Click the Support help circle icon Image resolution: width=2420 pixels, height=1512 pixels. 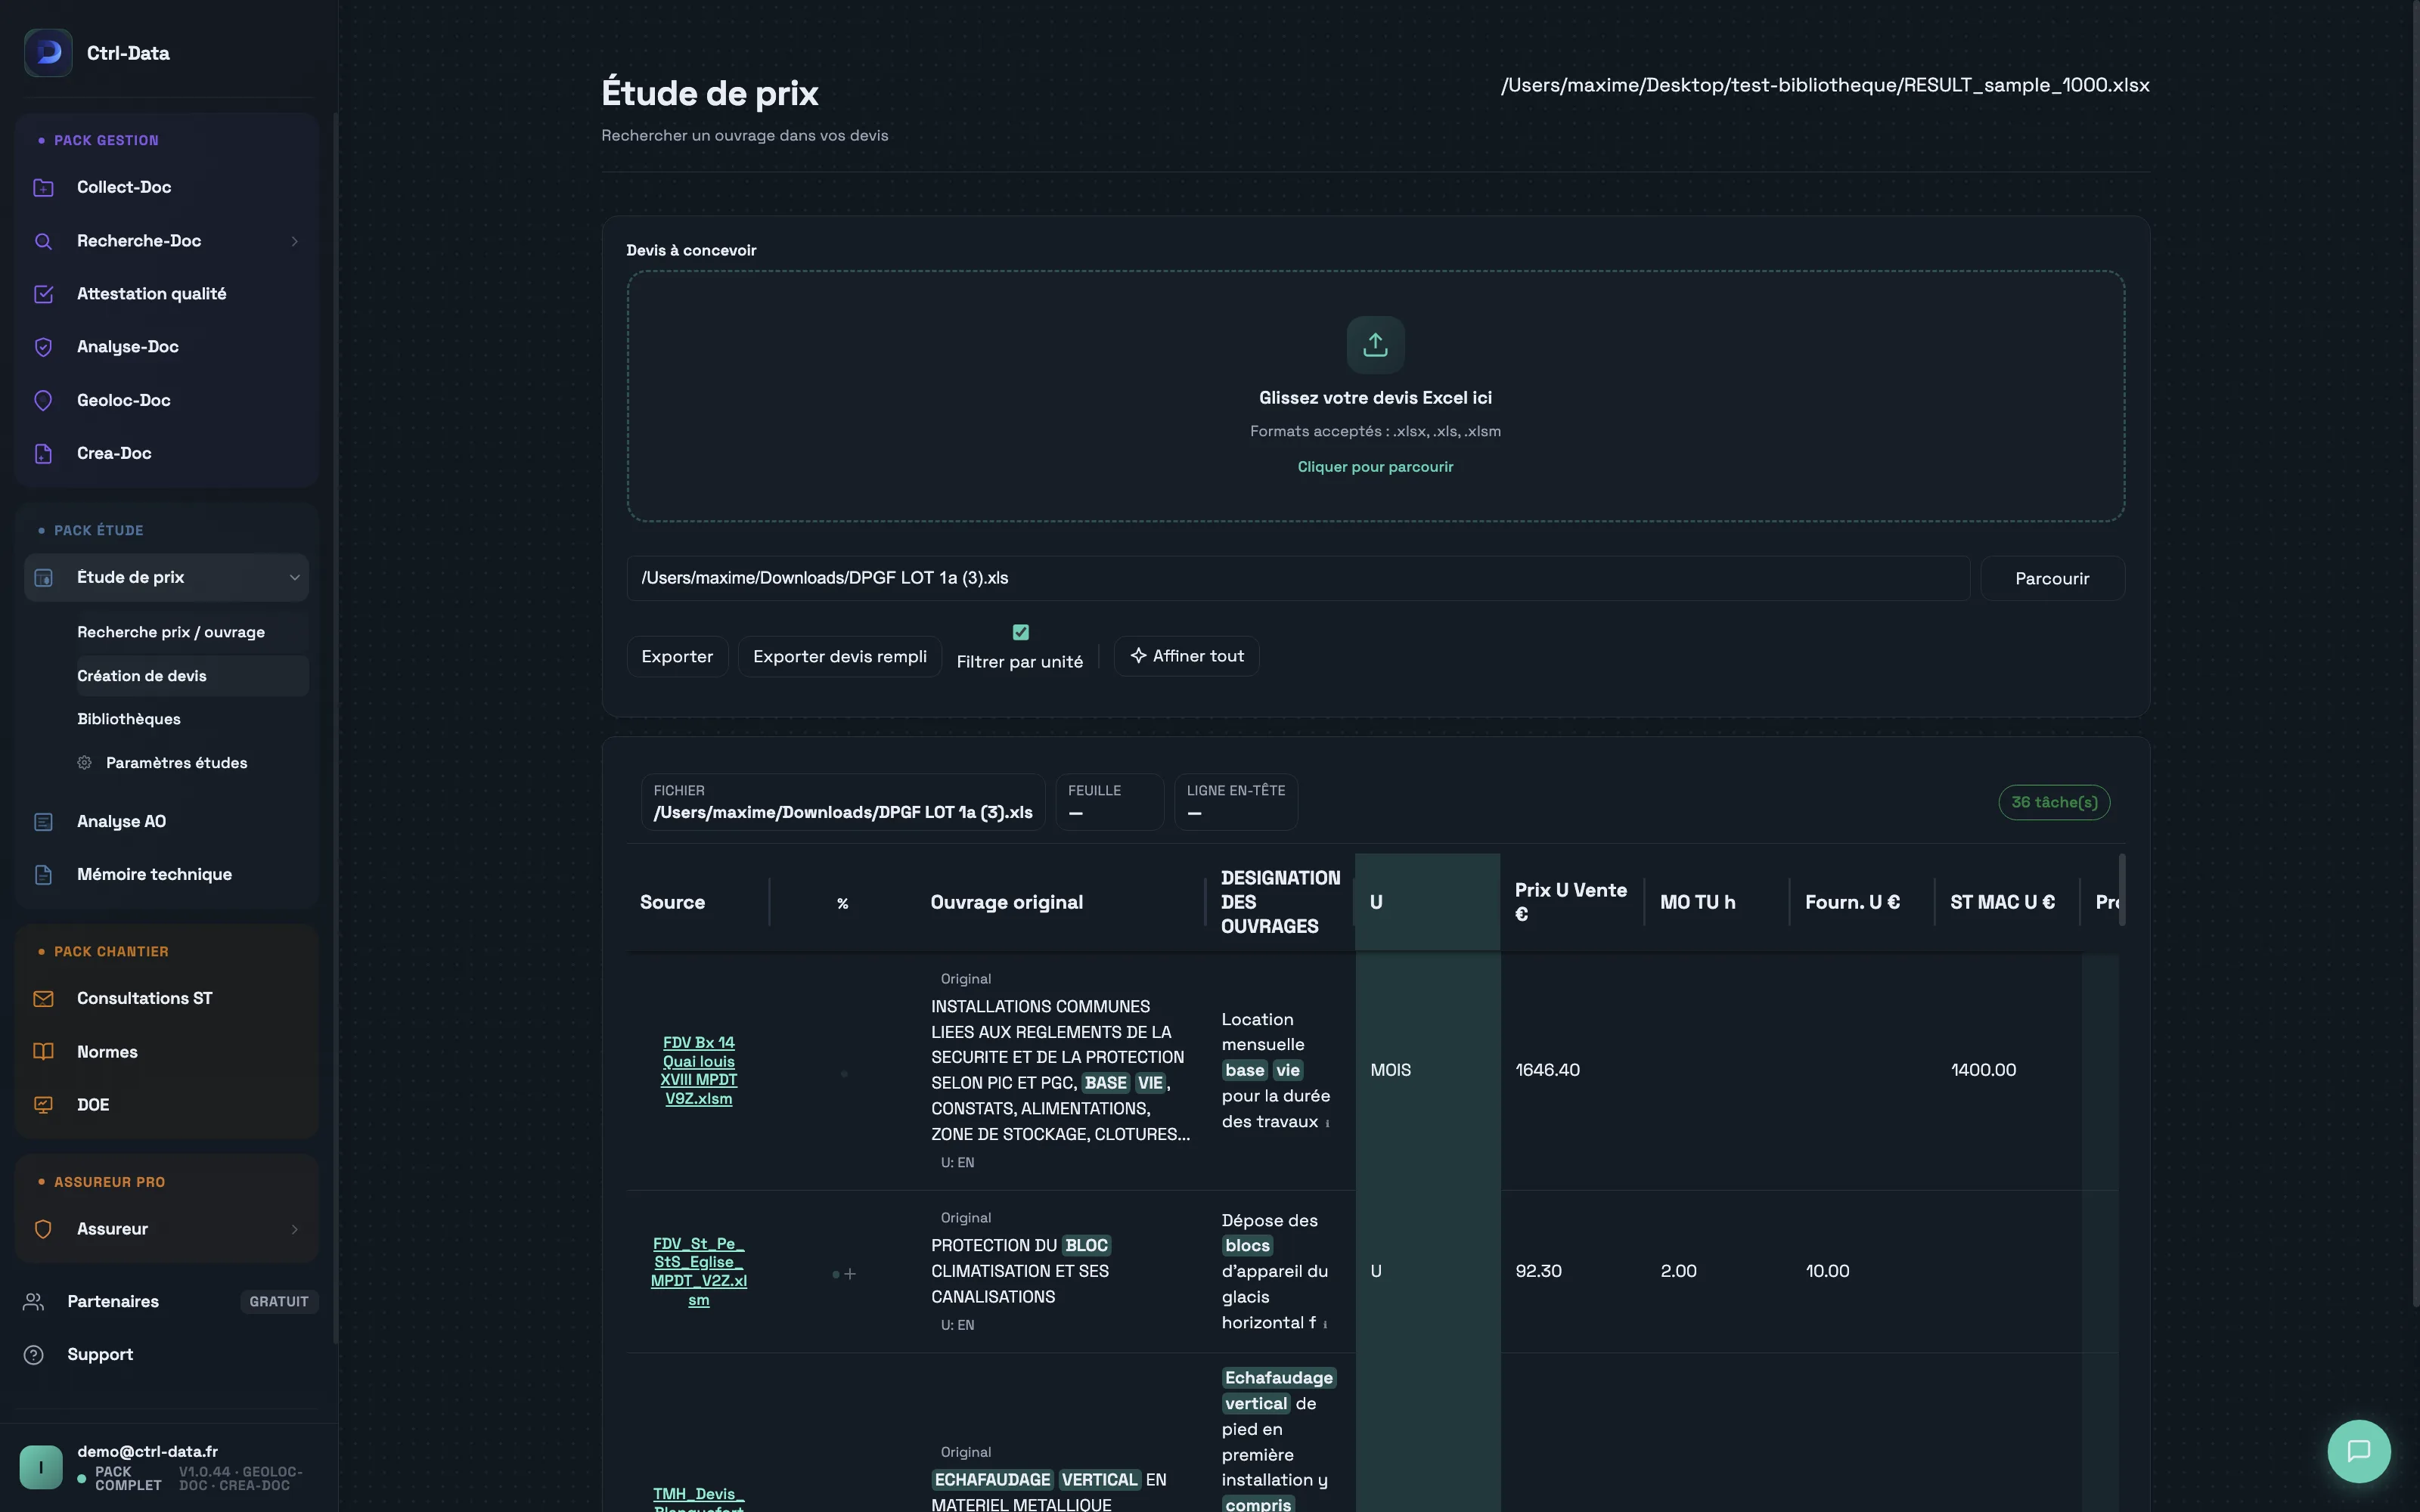(34, 1355)
